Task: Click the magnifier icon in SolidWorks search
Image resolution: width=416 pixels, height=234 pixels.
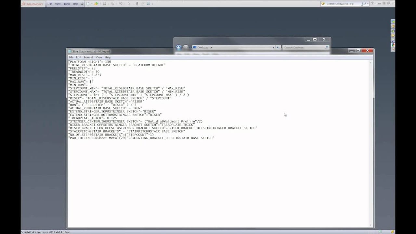Action: pos(364,4)
